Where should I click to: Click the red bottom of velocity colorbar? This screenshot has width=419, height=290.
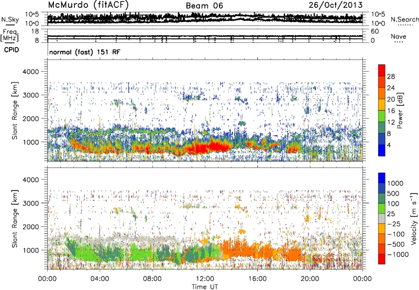tap(382, 259)
